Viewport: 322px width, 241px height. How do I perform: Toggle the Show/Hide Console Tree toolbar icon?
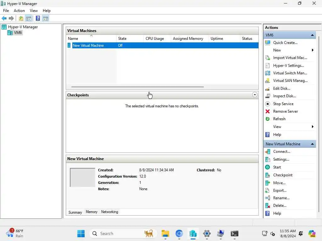pyautogui.click(x=29, y=19)
